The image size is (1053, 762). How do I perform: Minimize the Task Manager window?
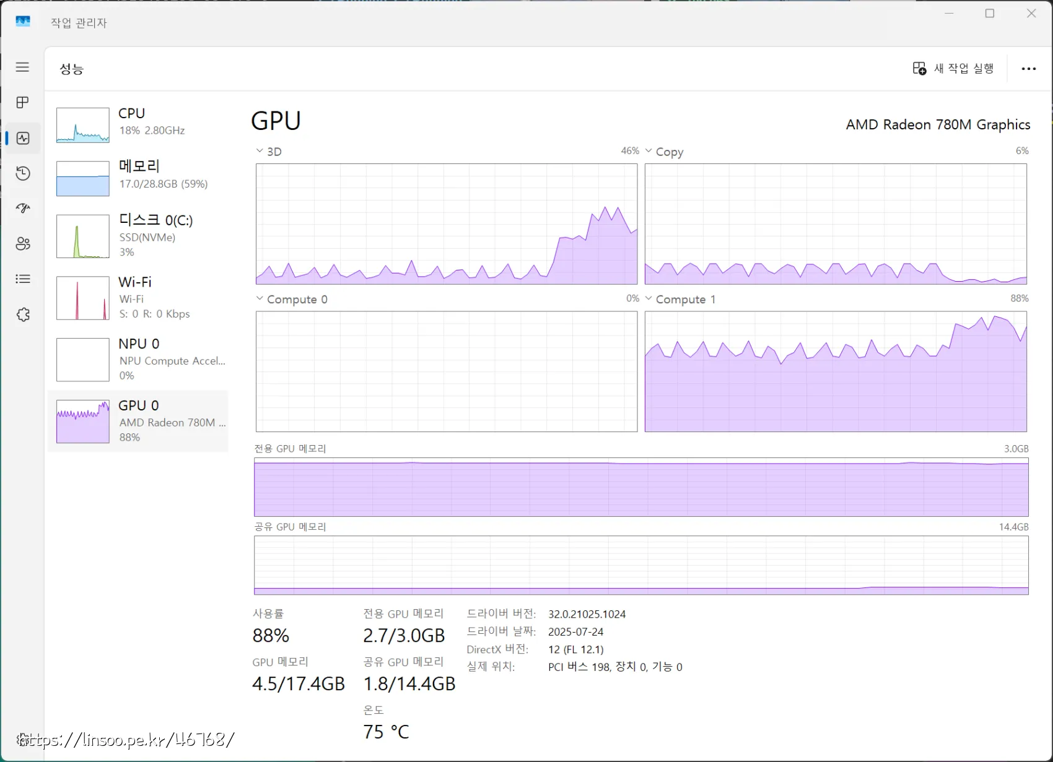pyautogui.click(x=949, y=13)
